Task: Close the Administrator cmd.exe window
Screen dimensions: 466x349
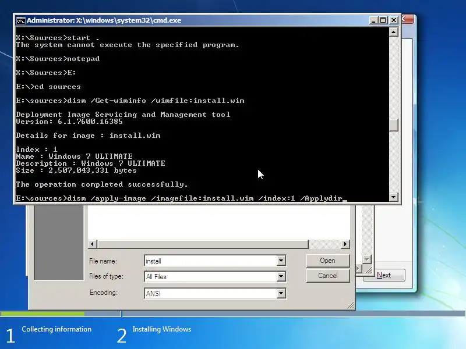Action: [x=394, y=20]
